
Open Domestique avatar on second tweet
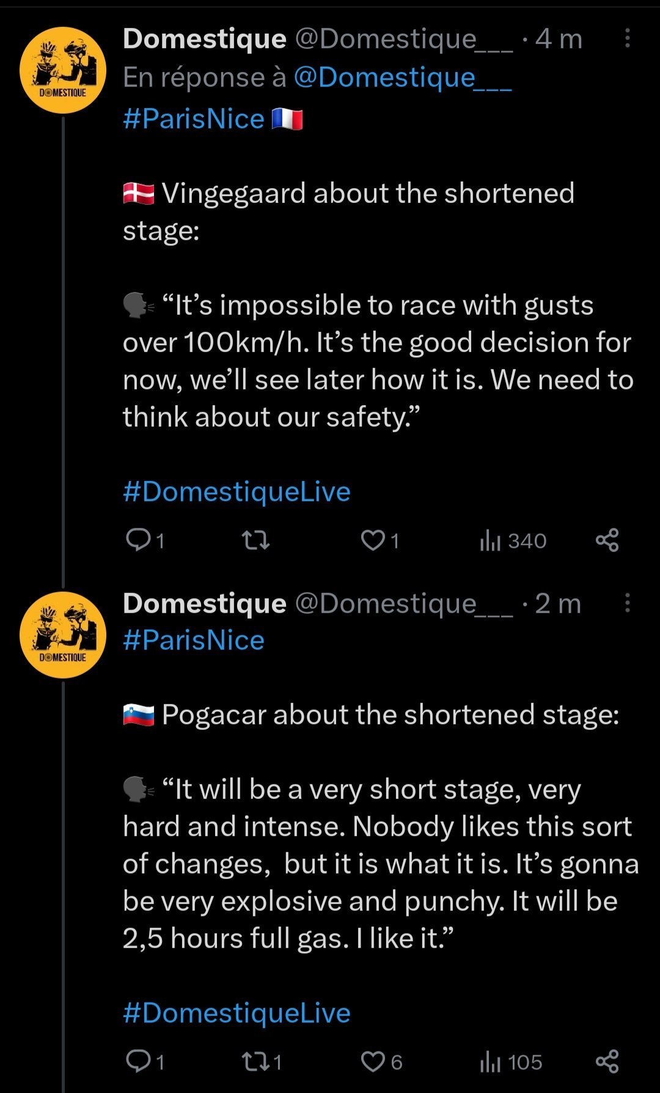[63, 635]
